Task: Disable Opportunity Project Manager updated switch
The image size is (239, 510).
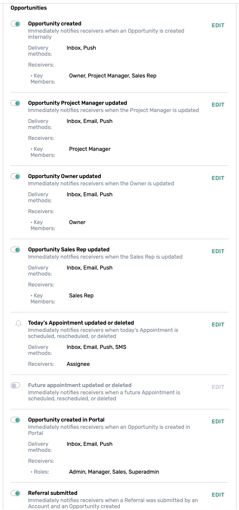Action: [x=15, y=103]
